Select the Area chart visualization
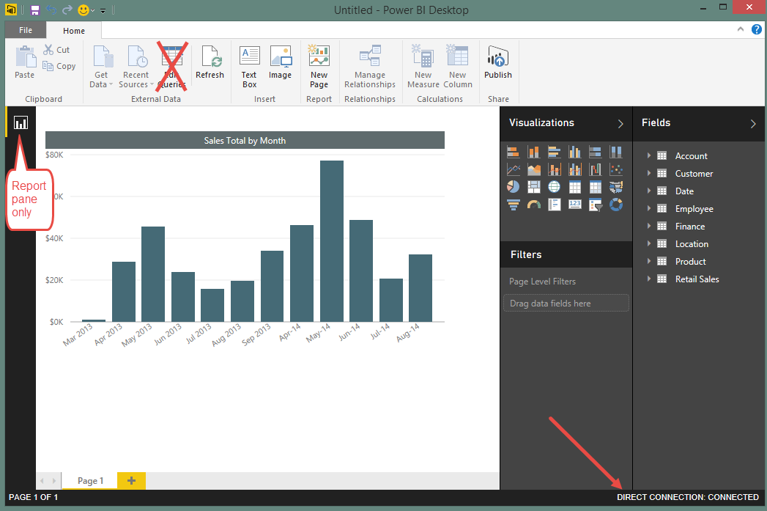767x511 pixels. tap(533, 170)
